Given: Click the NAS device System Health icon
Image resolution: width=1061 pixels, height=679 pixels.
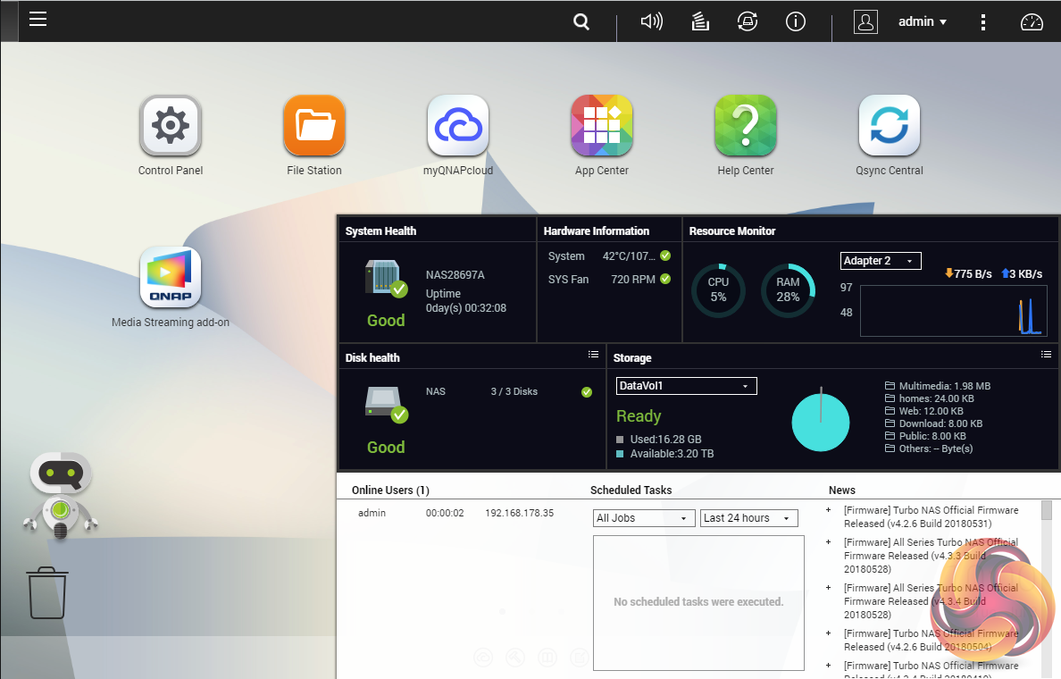Looking at the screenshot, I should (x=386, y=278).
